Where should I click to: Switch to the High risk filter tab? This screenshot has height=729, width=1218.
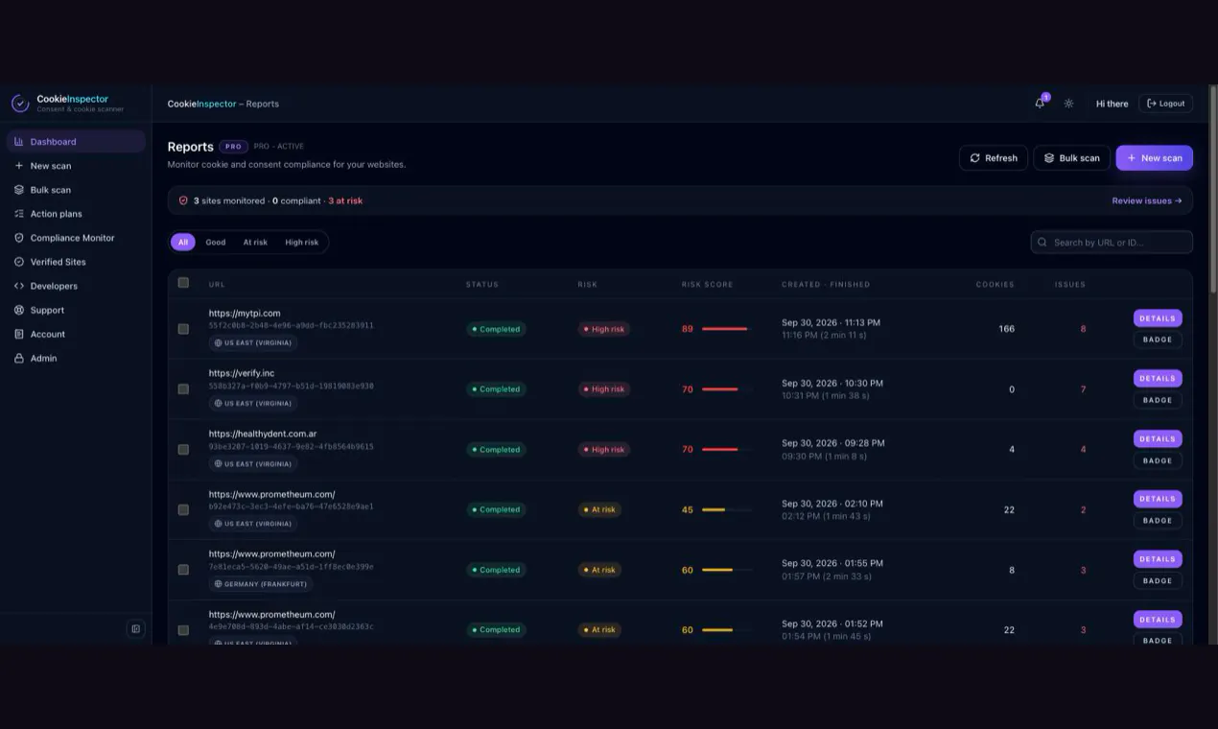pos(302,243)
